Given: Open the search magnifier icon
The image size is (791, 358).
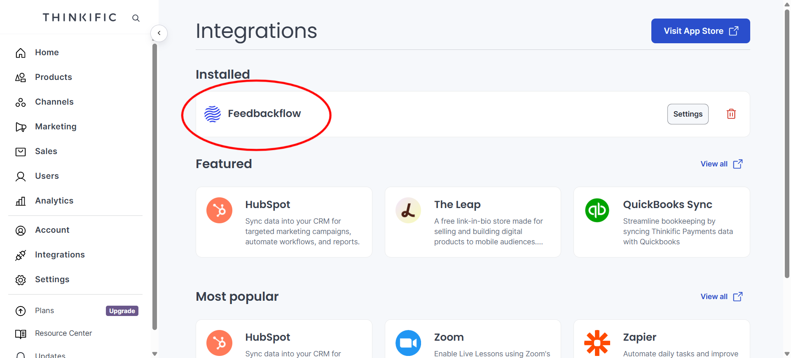Looking at the screenshot, I should [x=136, y=18].
